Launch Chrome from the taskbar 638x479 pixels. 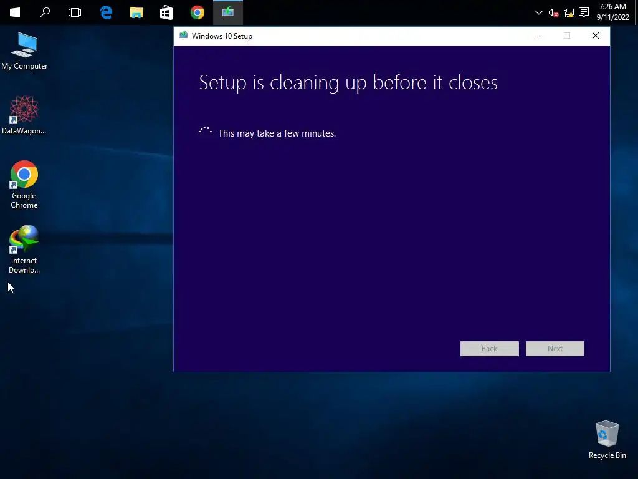[x=198, y=12]
